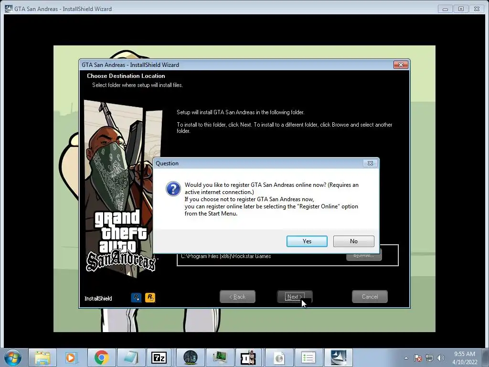The image size is (489, 367).
Task: Click the 9:55 AM clock in the tray
Action: tap(465, 354)
